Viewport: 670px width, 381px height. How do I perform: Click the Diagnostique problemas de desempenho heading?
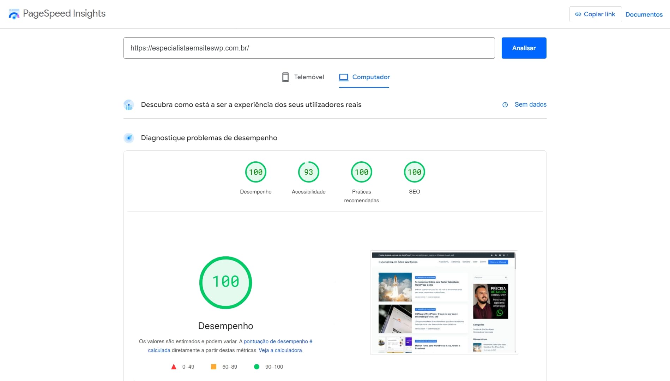[x=209, y=138]
